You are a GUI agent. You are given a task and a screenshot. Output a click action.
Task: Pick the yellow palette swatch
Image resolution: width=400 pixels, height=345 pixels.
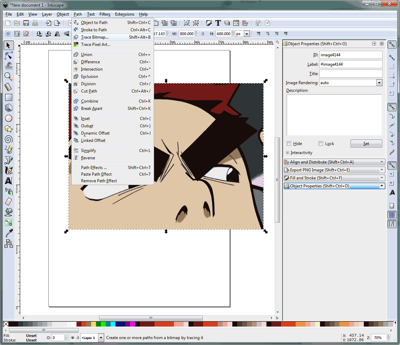coord(94,324)
